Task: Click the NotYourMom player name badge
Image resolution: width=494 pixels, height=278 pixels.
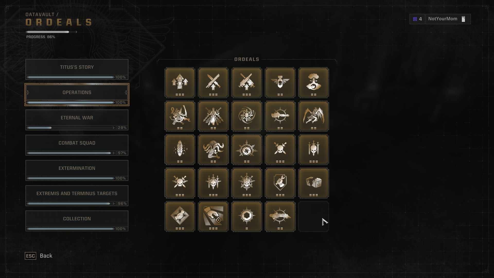Action: (448, 19)
